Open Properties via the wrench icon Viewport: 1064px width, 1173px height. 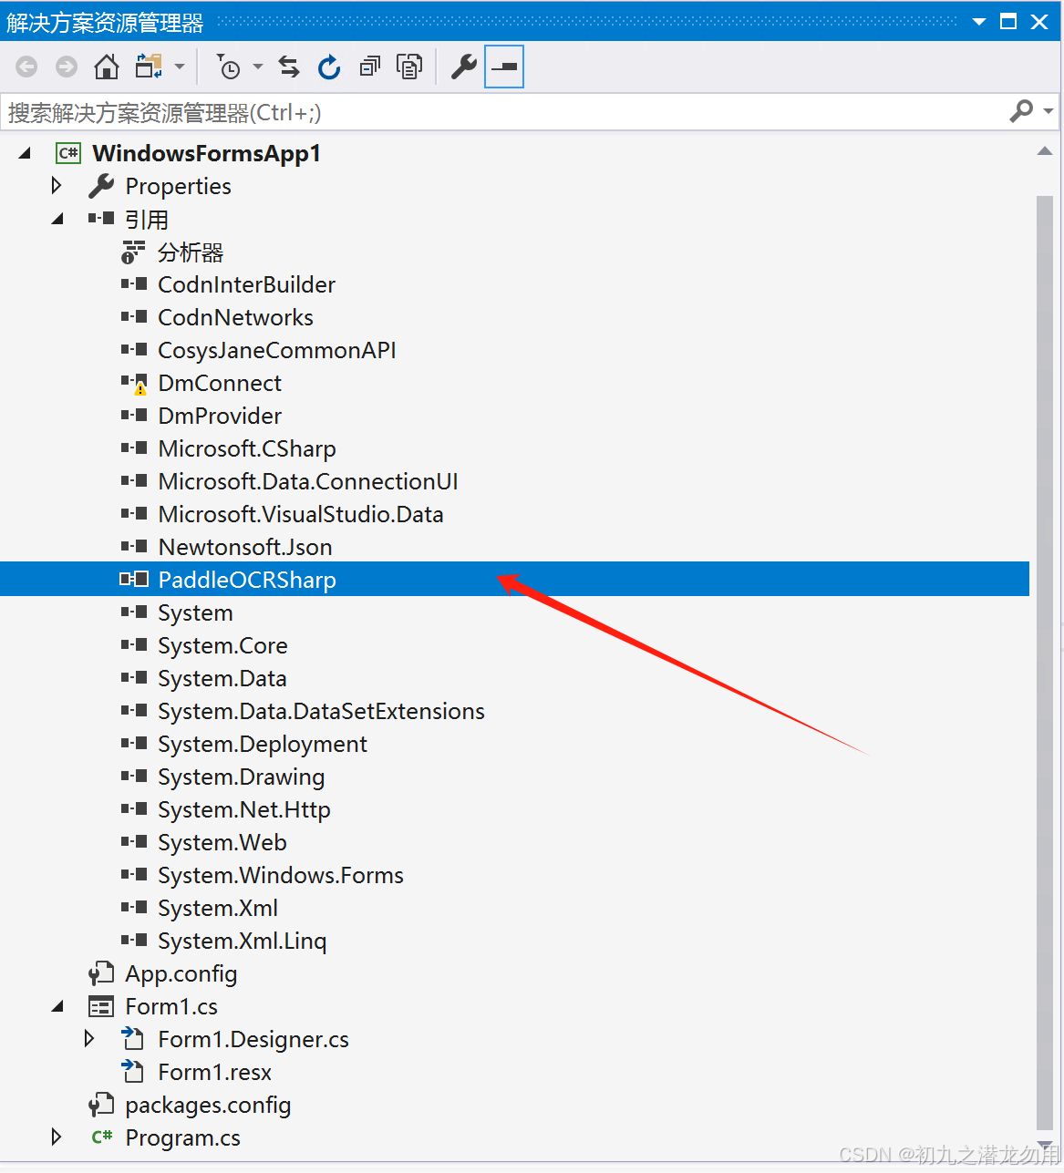464,67
